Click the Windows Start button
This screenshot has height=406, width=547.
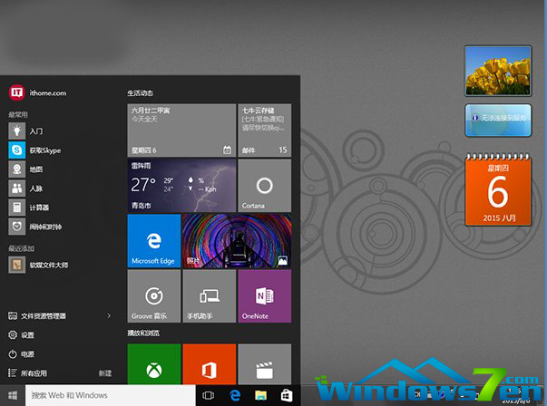coord(13,395)
